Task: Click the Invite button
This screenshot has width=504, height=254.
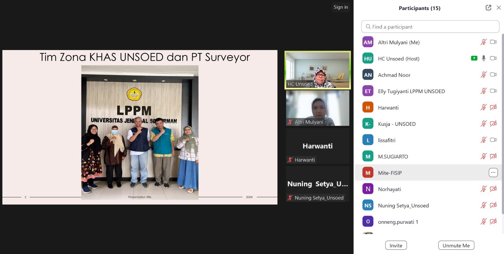Action: tap(396, 246)
